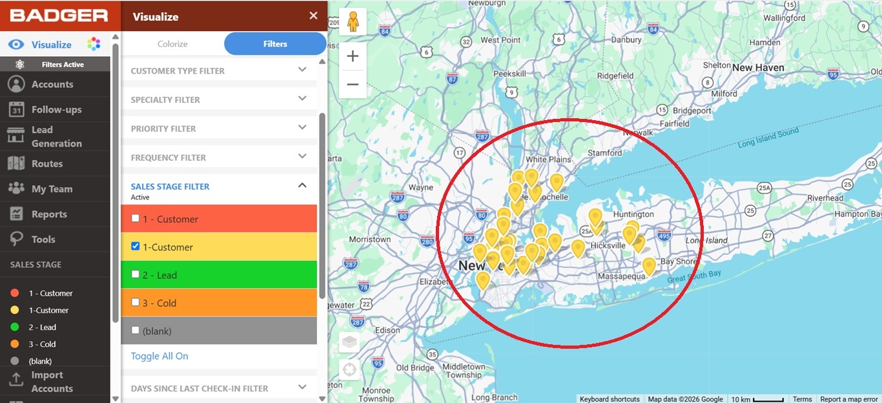This screenshot has width=882, height=403.
Task: Click the Lead Generation storefront icon
Action: pyautogui.click(x=16, y=136)
